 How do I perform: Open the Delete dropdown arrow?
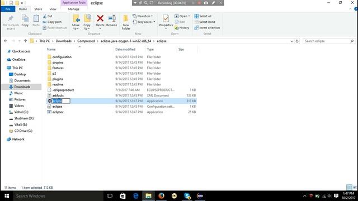tap(100, 28)
